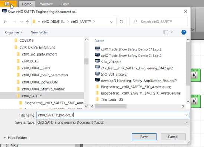Click the folder tree vertical scrollbar thumb
Screen dimensions: 204x147
point(86,61)
